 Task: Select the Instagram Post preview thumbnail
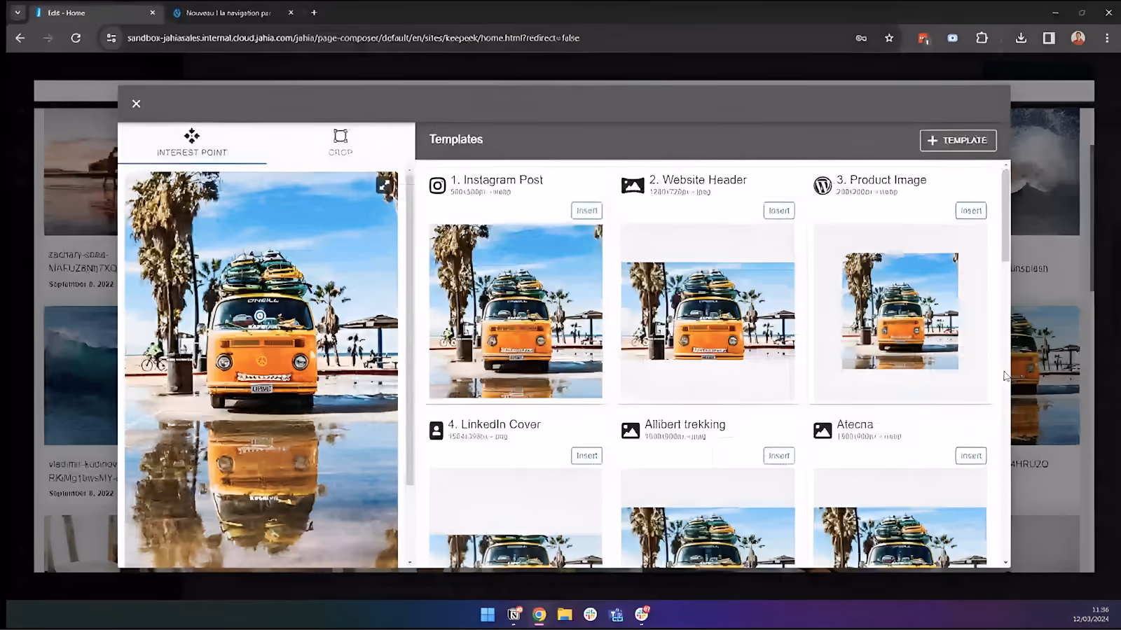tap(516, 311)
